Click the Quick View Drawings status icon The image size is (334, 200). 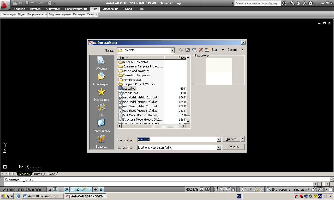point(208,189)
